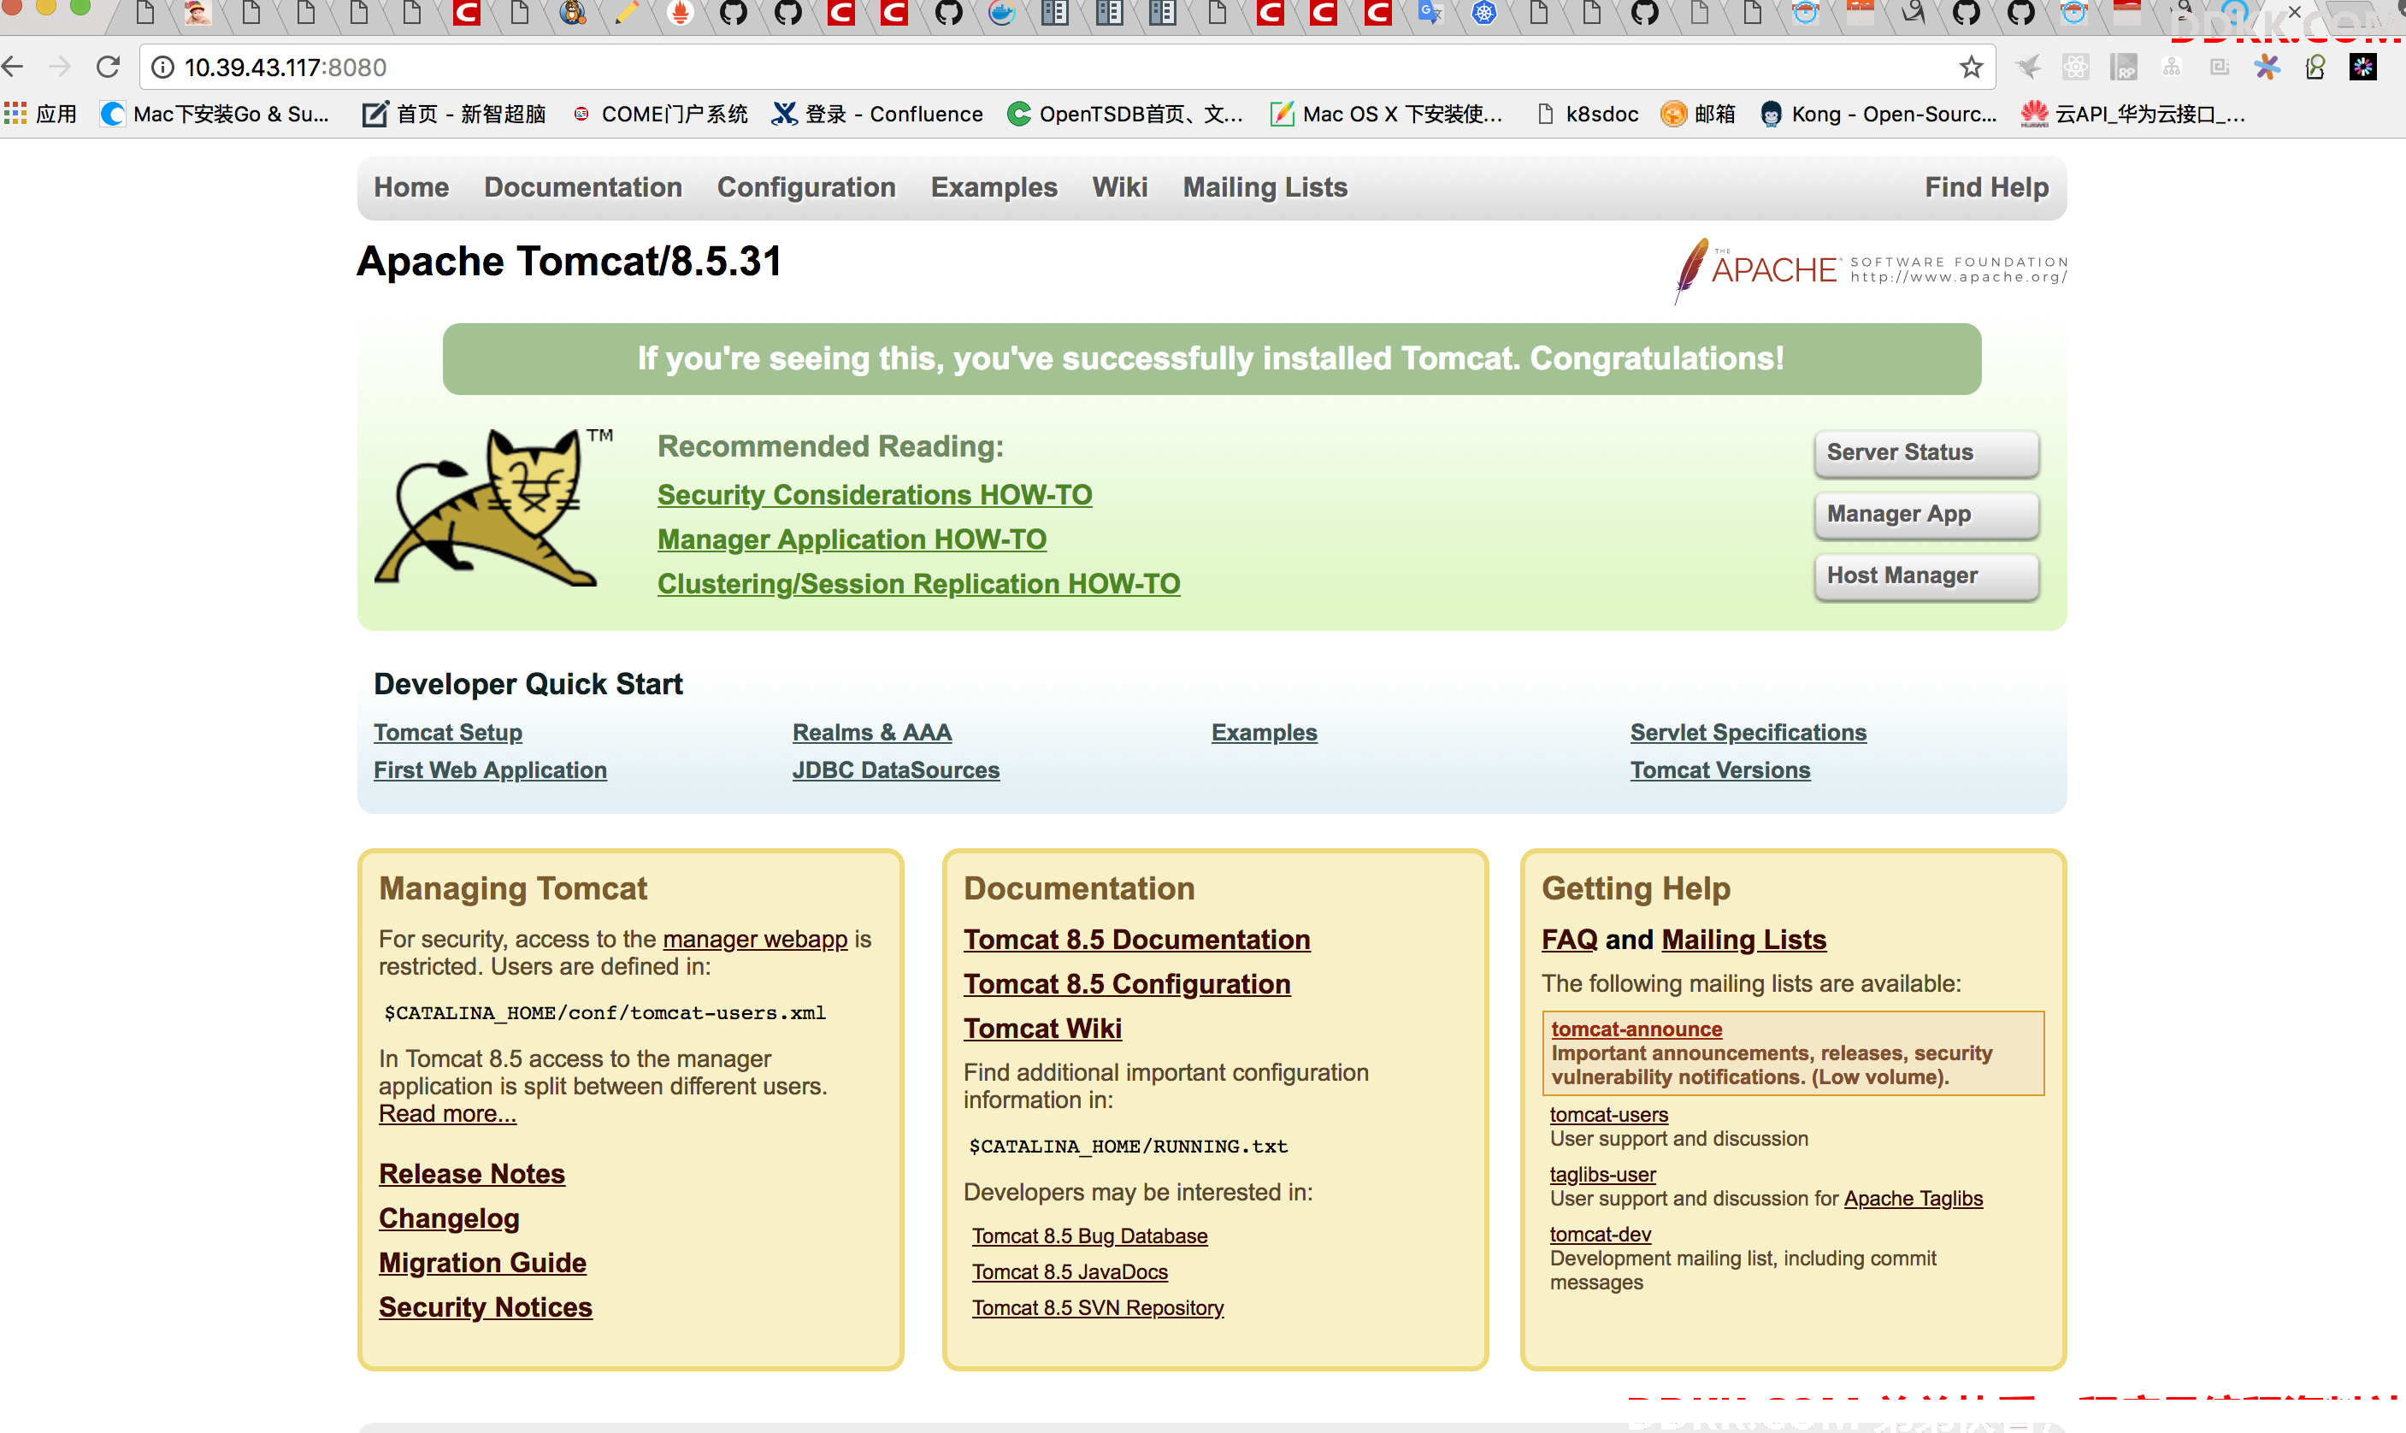
Task: Open the tomcat-announce mailing list link
Action: coord(1636,1029)
